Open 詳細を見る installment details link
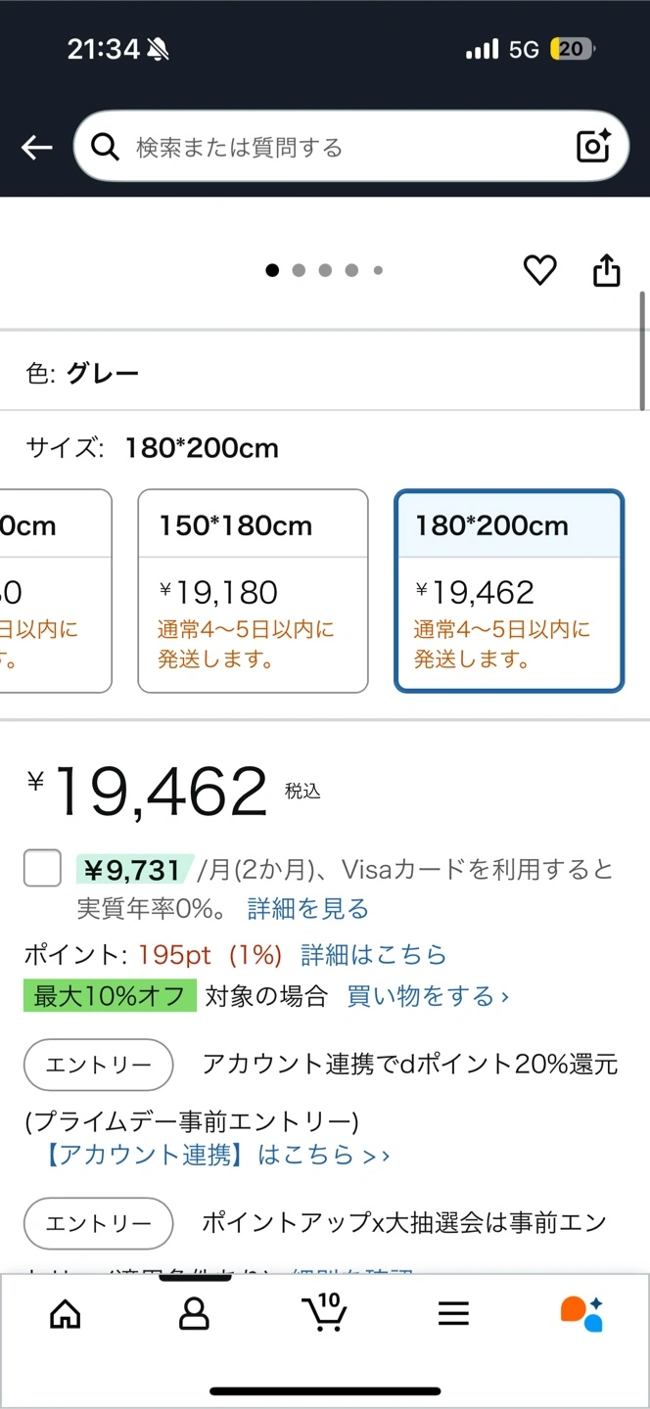 [308, 909]
